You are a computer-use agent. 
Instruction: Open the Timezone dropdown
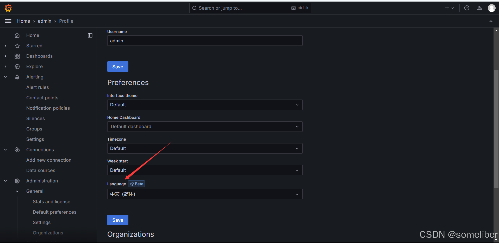[x=205, y=148]
